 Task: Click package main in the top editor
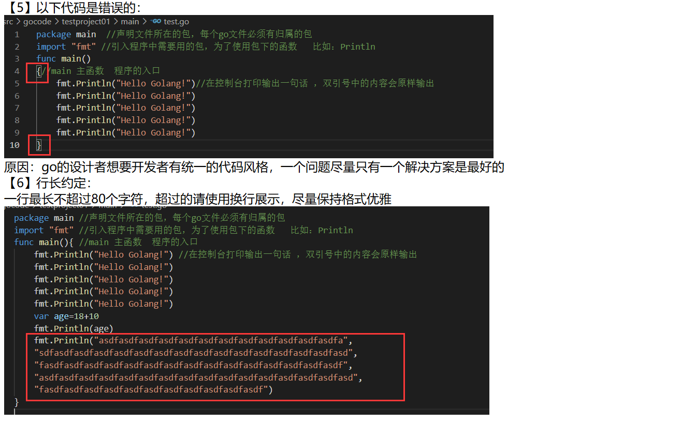(x=66, y=34)
